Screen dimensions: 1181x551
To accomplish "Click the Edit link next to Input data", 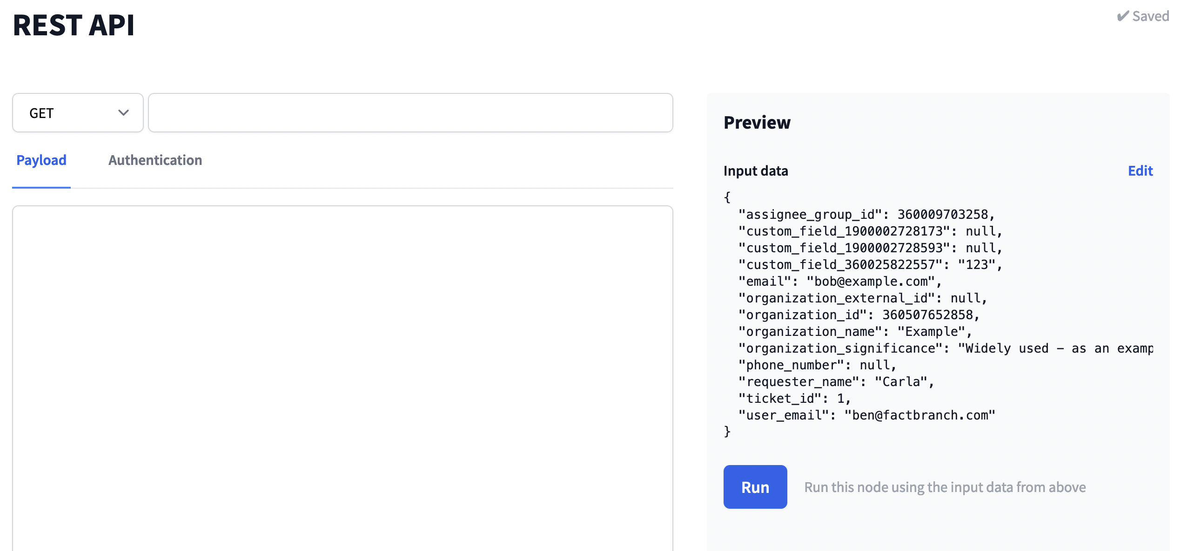I will (1140, 171).
